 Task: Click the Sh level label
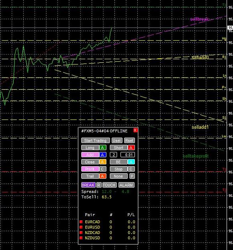coord(224,99)
